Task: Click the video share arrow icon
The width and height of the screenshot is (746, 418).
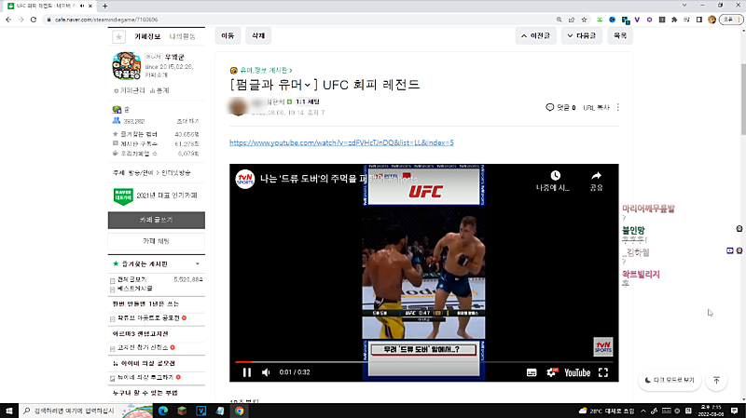Action: click(596, 176)
